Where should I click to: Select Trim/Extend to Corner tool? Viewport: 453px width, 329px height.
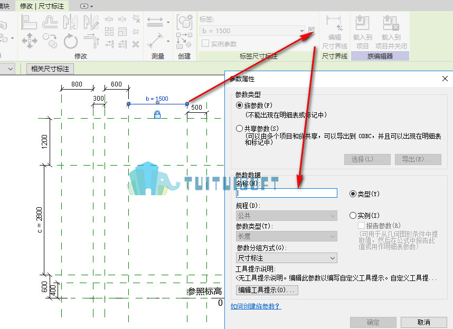coord(91,41)
